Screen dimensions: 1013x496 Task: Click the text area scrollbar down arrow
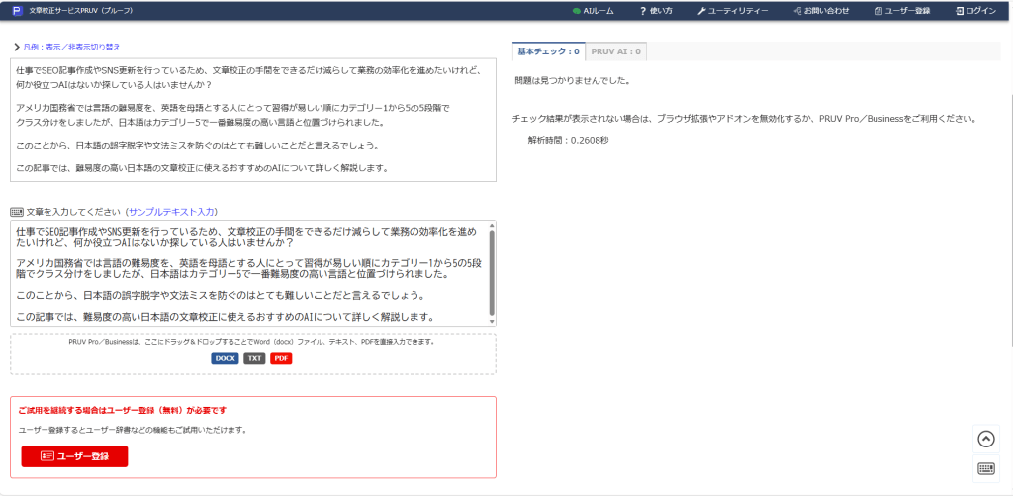point(492,322)
